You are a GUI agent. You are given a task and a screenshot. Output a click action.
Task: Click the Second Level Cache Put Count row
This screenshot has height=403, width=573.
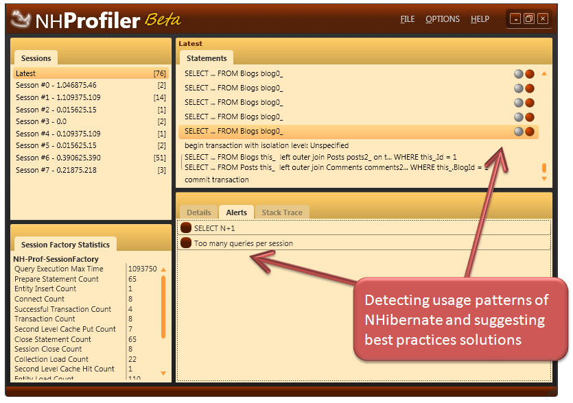pyautogui.click(x=65, y=329)
